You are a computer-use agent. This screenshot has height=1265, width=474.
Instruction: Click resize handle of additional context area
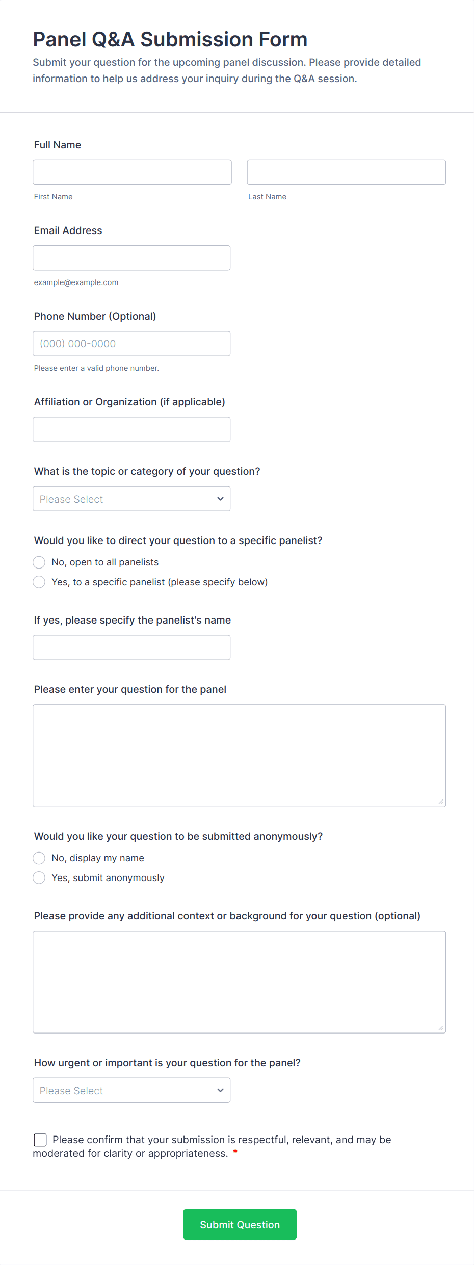[441, 1028]
